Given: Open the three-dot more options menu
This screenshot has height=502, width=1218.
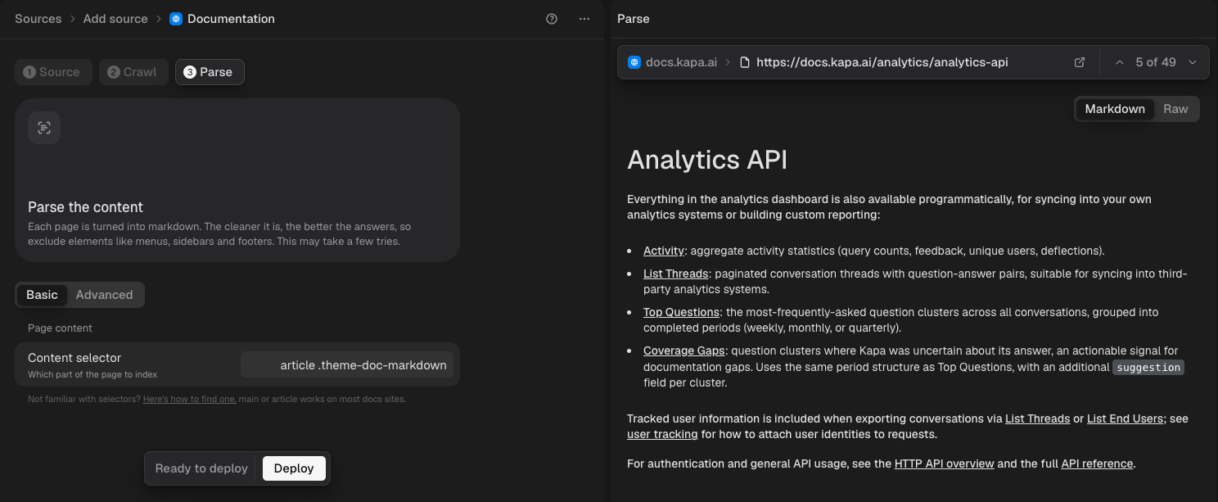Looking at the screenshot, I should click(x=584, y=19).
